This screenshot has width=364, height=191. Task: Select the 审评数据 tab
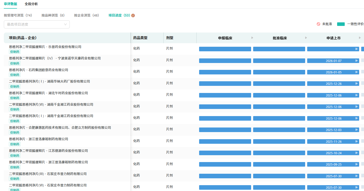point(10,4)
